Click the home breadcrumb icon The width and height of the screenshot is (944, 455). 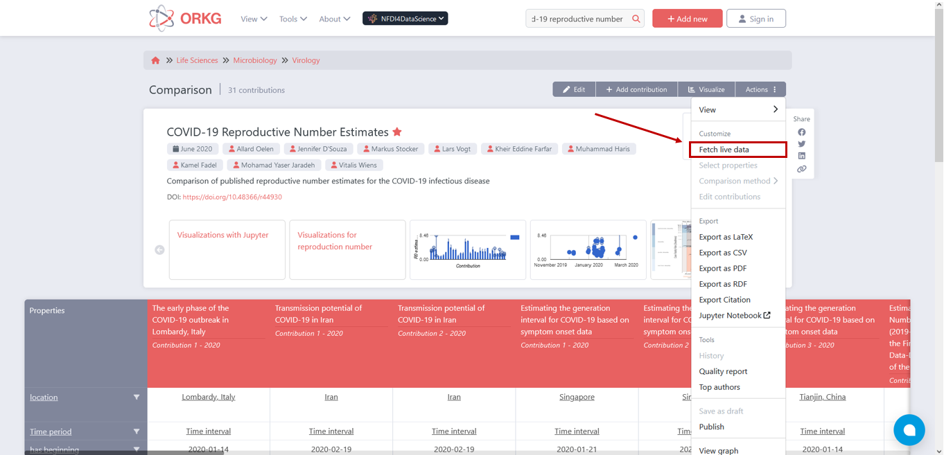pyautogui.click(x=155, y=60)
